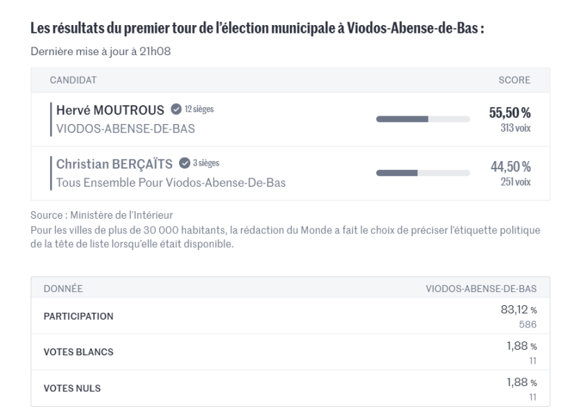586x418 pixels.
Task: Click the DONNÉE column header
Action: click(63, 288)
